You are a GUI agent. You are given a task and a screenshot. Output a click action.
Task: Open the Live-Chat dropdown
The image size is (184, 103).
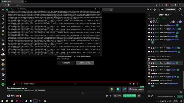[x=165, y=15]
